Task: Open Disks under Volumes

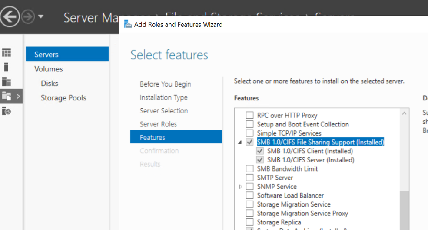Action: coord(50,83)
